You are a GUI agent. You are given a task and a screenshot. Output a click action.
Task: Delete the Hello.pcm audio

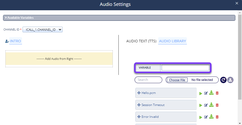[x=217, y=93]
